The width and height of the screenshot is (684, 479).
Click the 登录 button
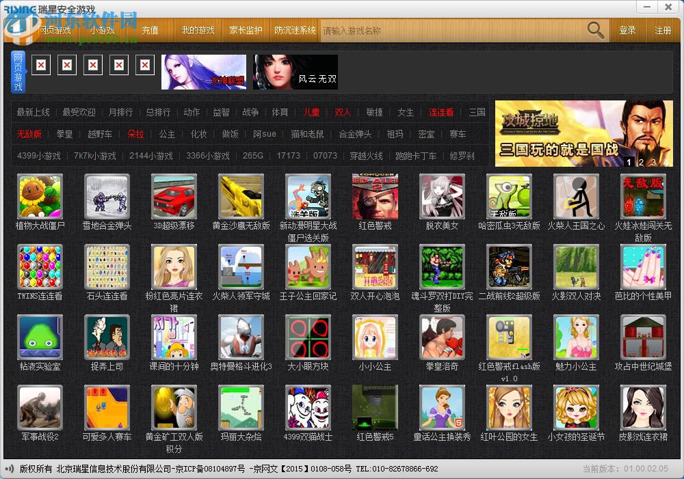(x=627, y=30)
